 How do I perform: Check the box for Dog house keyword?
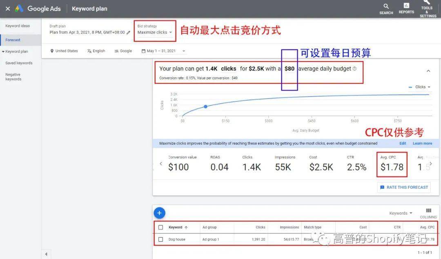[160, 239]
